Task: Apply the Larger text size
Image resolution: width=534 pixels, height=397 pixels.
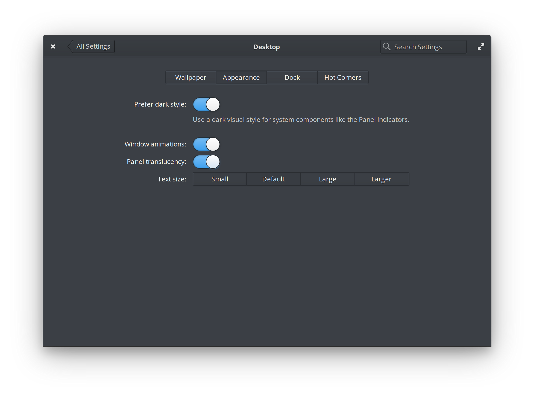Action: point(381,179)
